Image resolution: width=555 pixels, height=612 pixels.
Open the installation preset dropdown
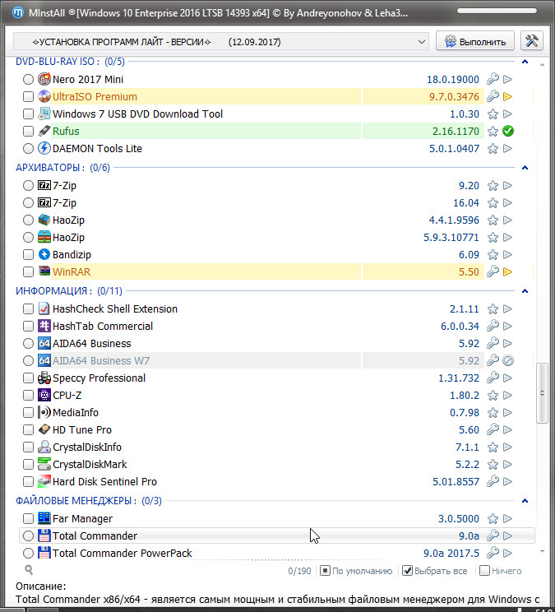coord(221,41)
